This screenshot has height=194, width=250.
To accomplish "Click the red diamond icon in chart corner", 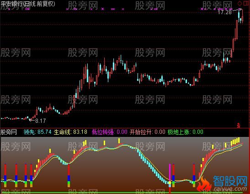I will (239, 3).
